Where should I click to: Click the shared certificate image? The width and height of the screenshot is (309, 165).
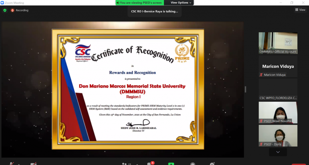128,89
